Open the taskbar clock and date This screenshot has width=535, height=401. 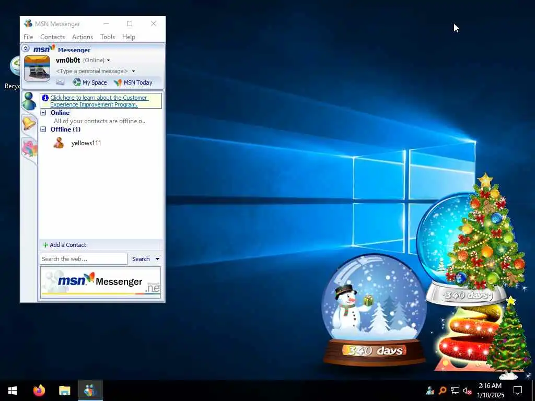click(490, 391)
